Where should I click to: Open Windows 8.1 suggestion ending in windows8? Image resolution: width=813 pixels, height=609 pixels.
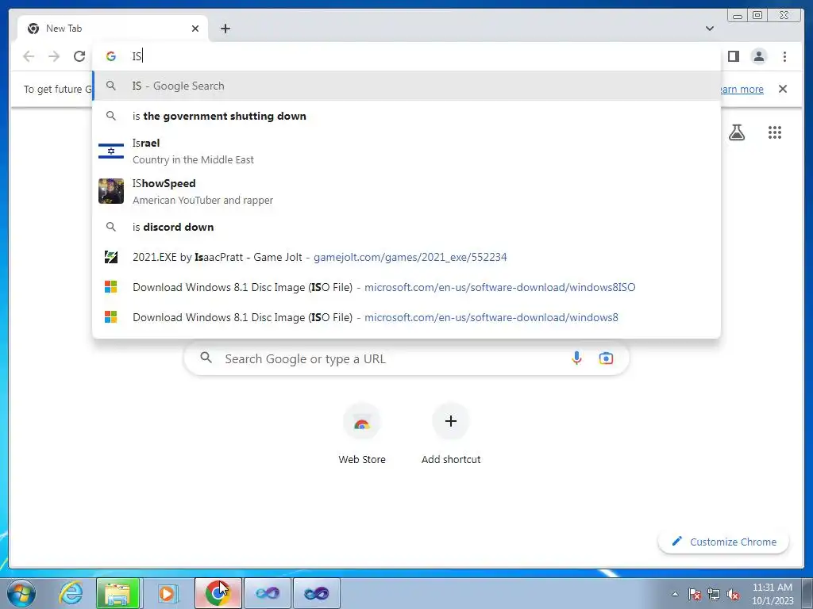pyautogui.click(x=406, y=317)
